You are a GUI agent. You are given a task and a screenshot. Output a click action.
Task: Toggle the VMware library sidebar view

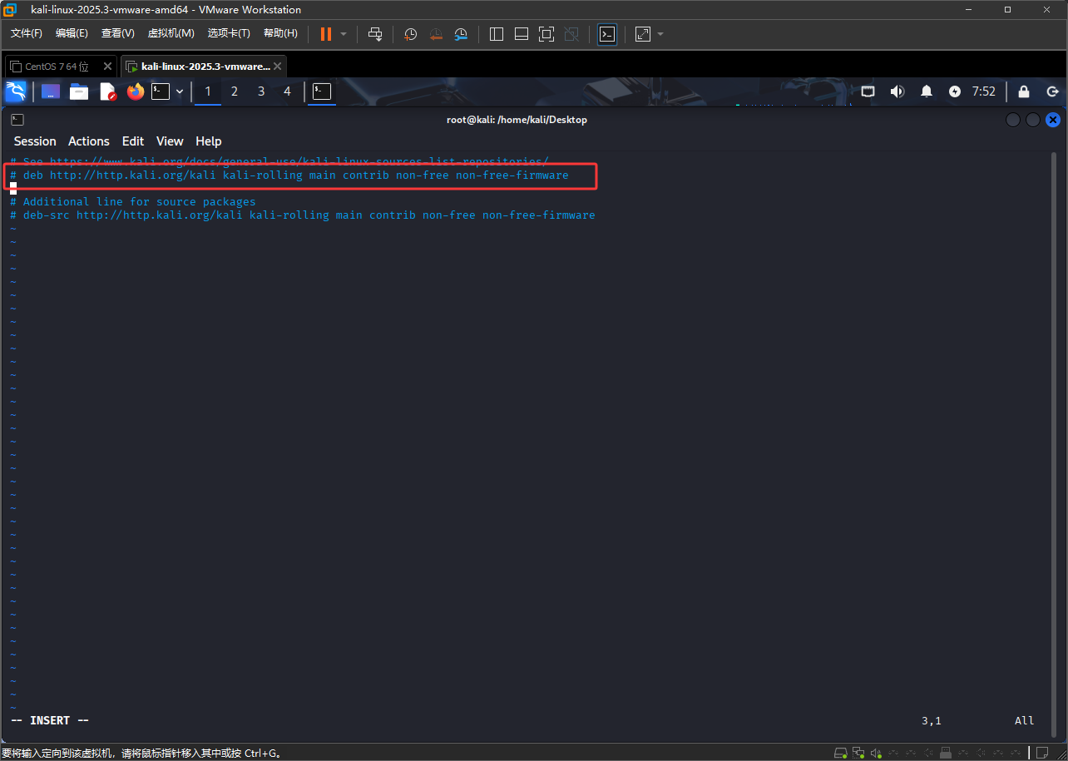[x=497, y=34]
